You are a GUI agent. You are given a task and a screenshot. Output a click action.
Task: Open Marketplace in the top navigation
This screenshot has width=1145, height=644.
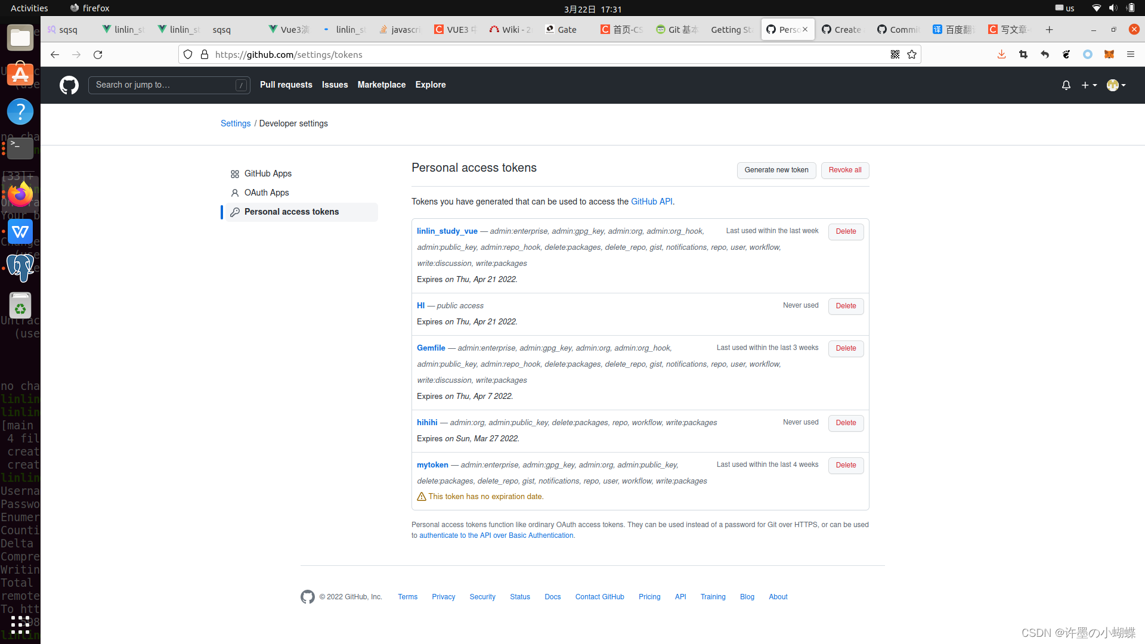(x=381, y=85)
